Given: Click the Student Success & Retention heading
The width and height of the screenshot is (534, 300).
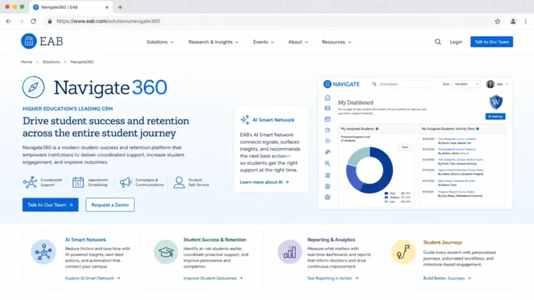Looking at the screenshot, I should [x=214, y=240].
